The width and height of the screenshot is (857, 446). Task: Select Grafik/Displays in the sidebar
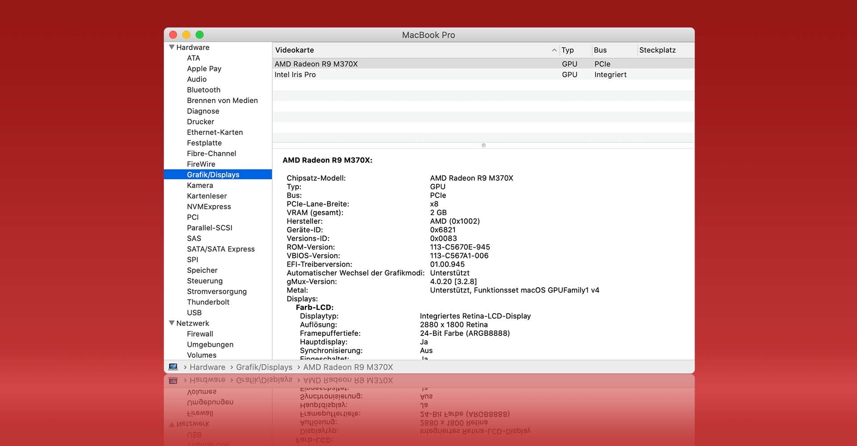click(218, 174)
